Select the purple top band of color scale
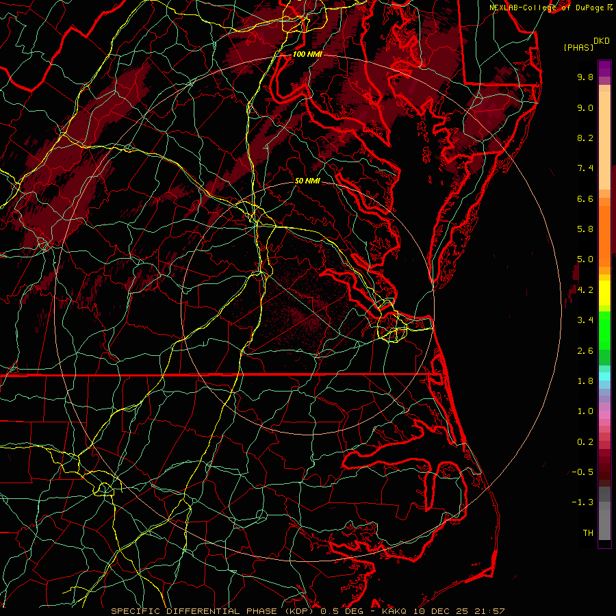This screenshot has width=616, height=616. [604, 68]
